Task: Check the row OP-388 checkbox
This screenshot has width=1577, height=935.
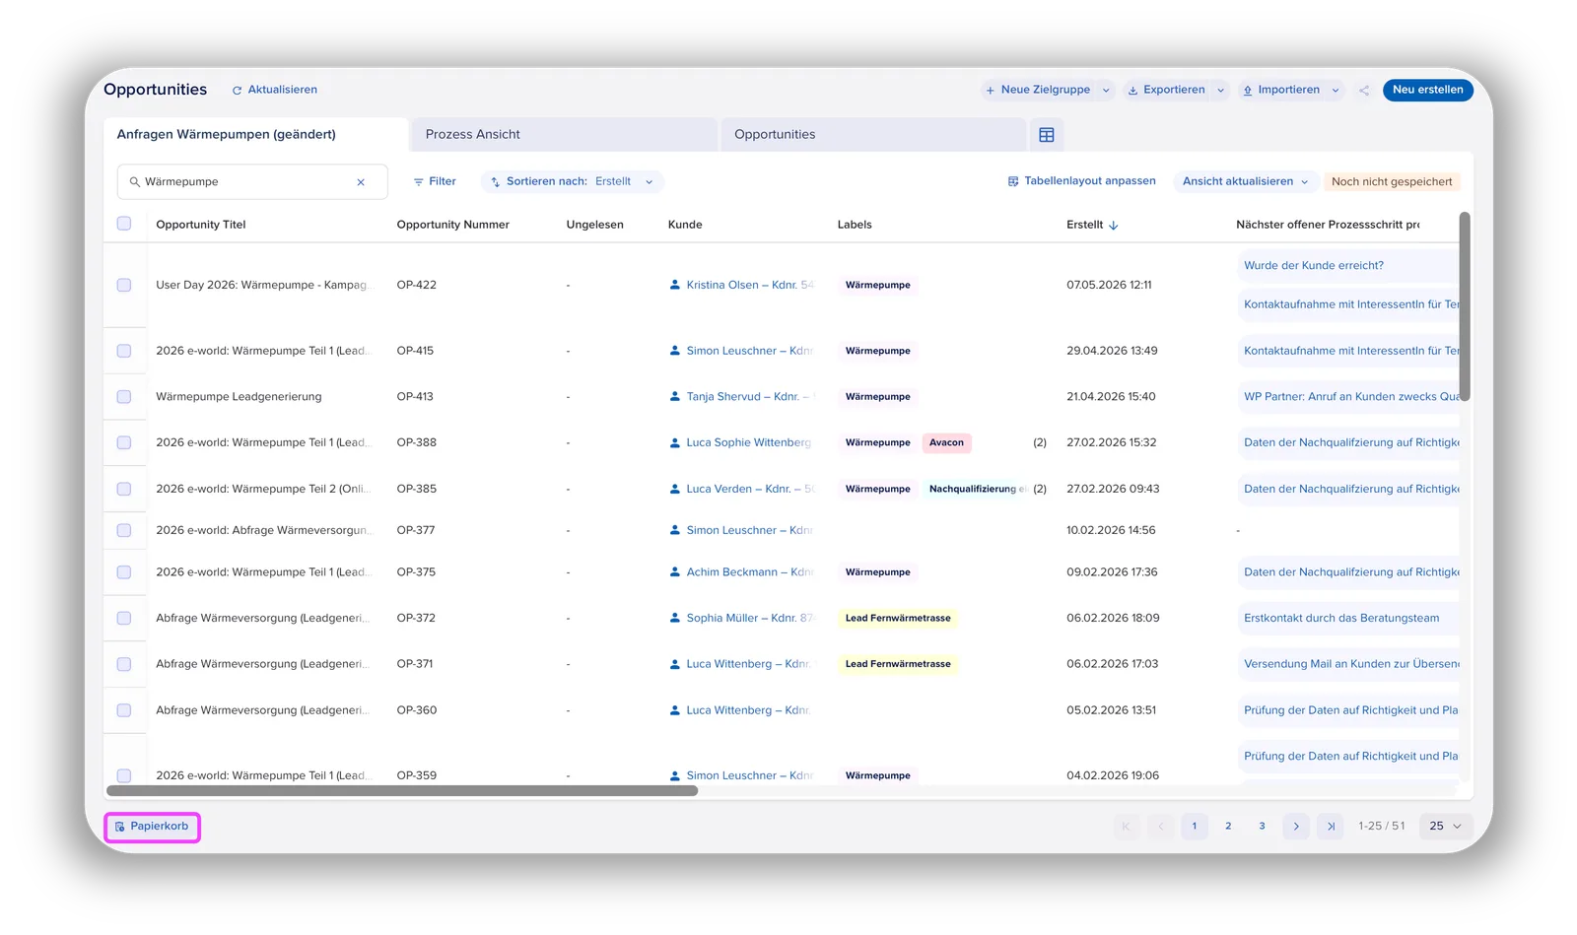Action: pos(124,443)
